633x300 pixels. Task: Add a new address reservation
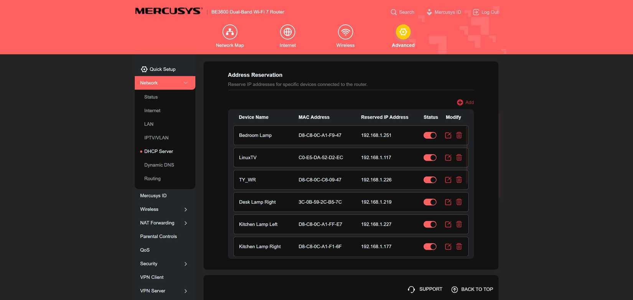tap(465, 102)
